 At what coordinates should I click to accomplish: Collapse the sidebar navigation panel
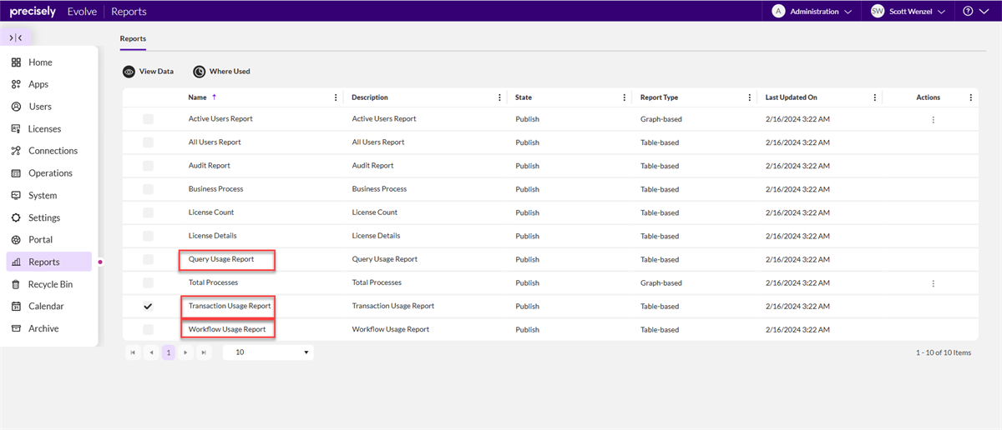pyautogui.click(x=16, y=37)
